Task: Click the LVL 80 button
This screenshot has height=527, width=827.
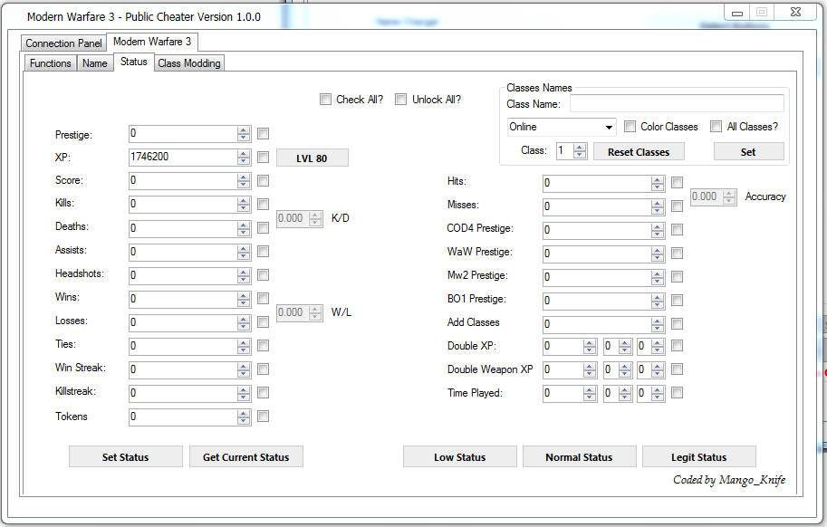Action: point(312,158)
